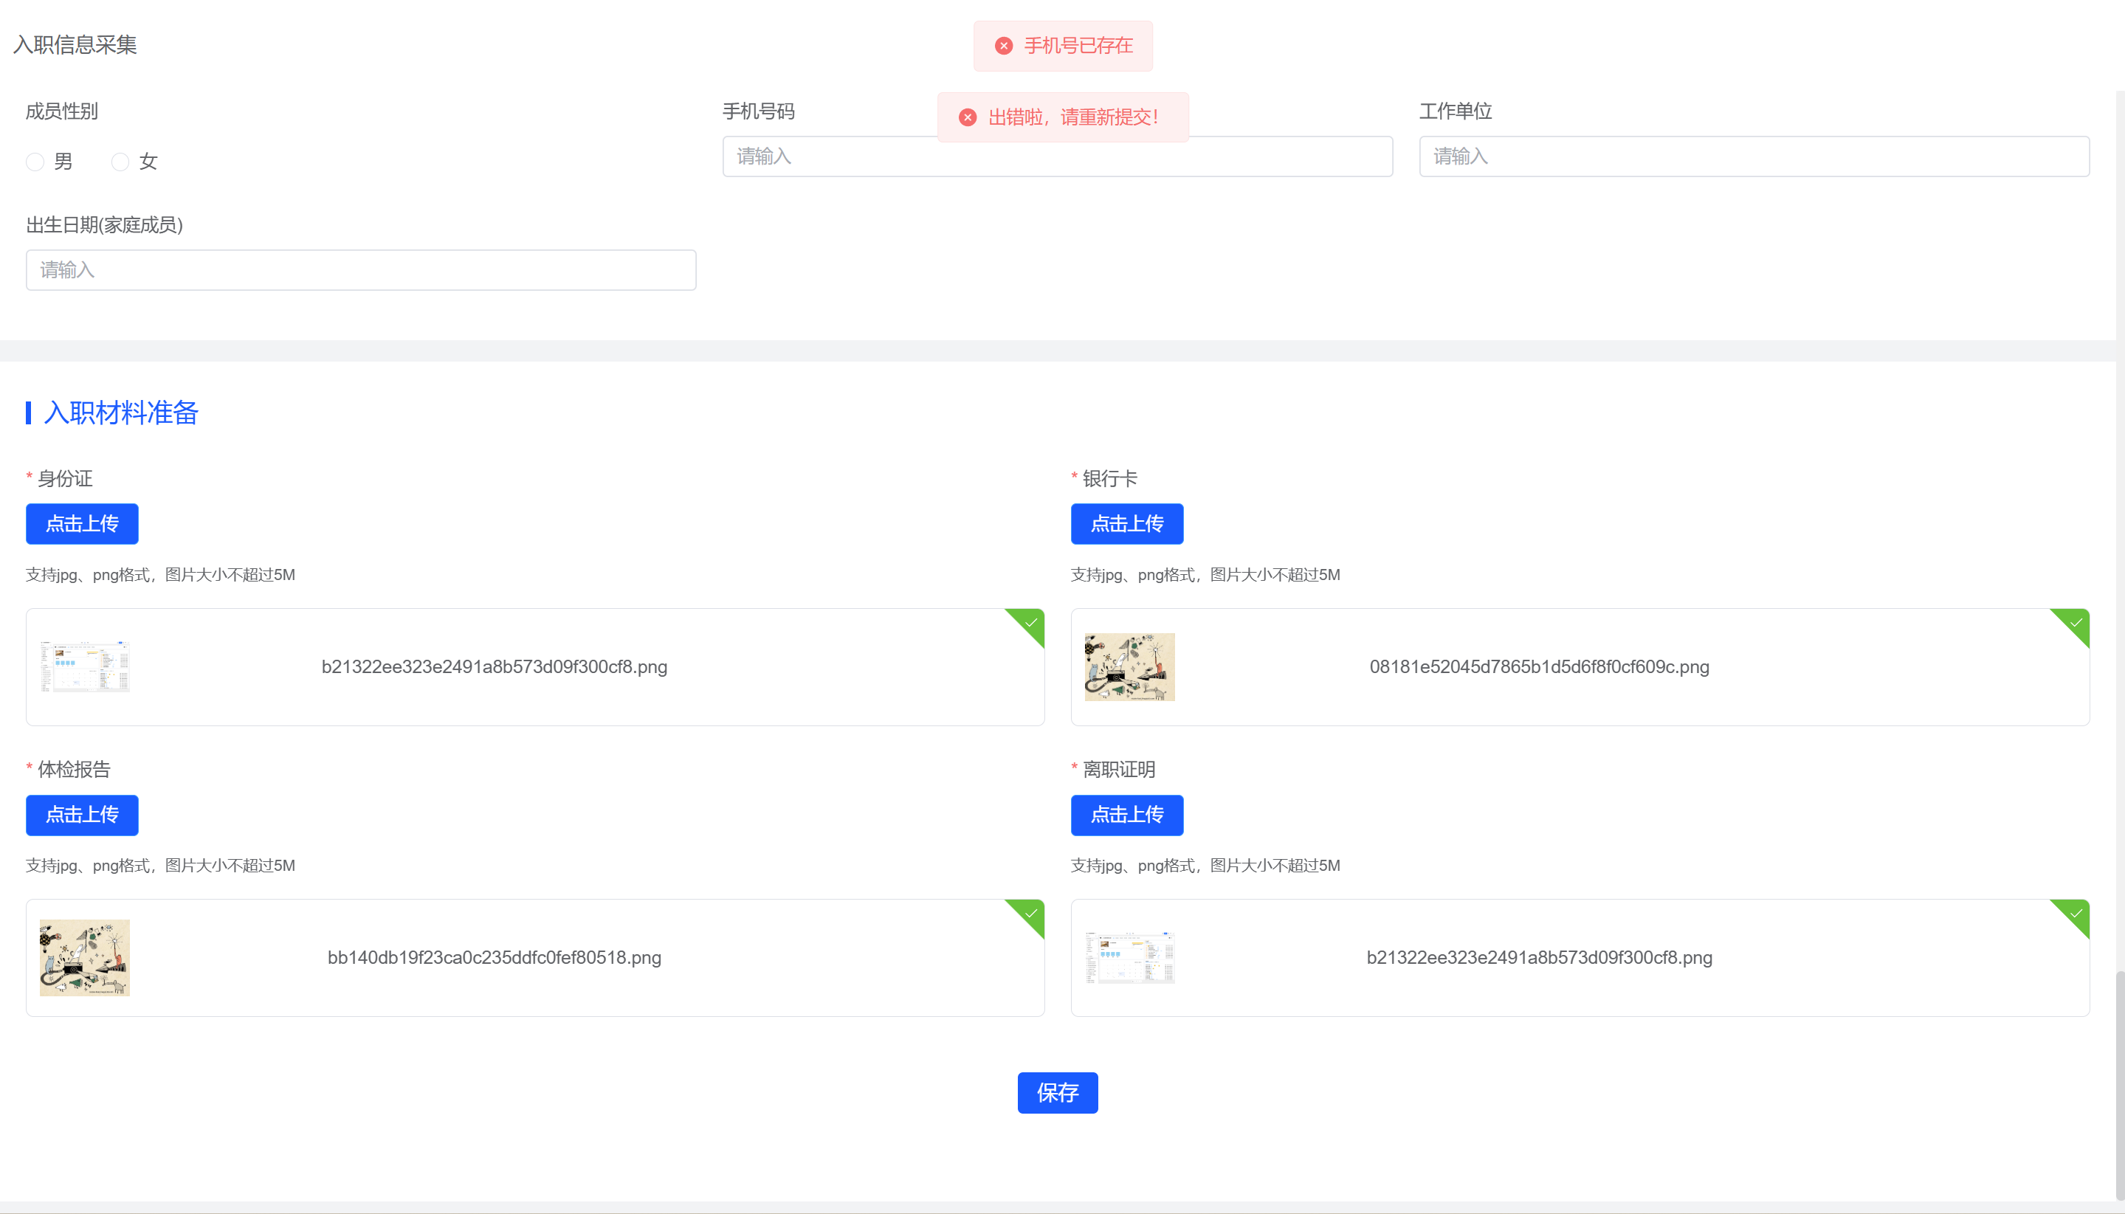Open 体检报告 uploaded image thumbnail

tap(85, 957)
